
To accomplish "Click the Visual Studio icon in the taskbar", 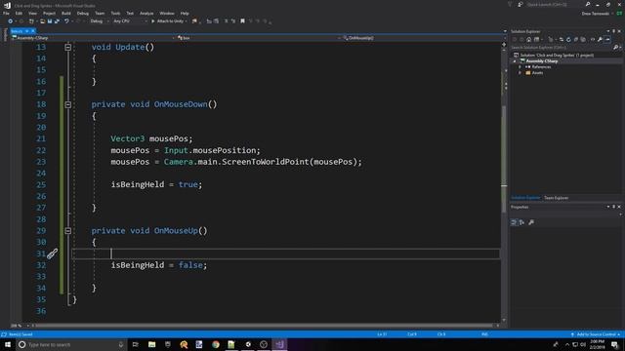I will 279,344.
